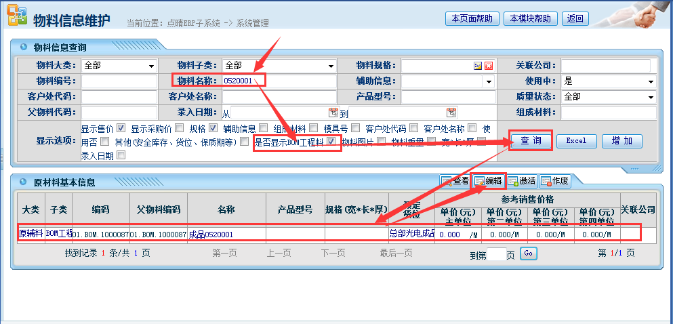Open the 物料子类 dropdown list

coord(331,66)
